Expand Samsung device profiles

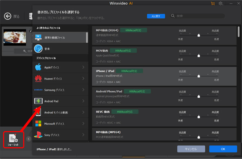(x=83, y=90)
